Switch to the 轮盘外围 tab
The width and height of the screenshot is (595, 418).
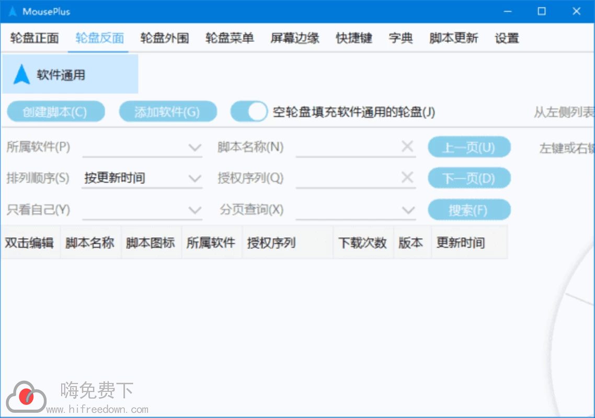(164, 38)
